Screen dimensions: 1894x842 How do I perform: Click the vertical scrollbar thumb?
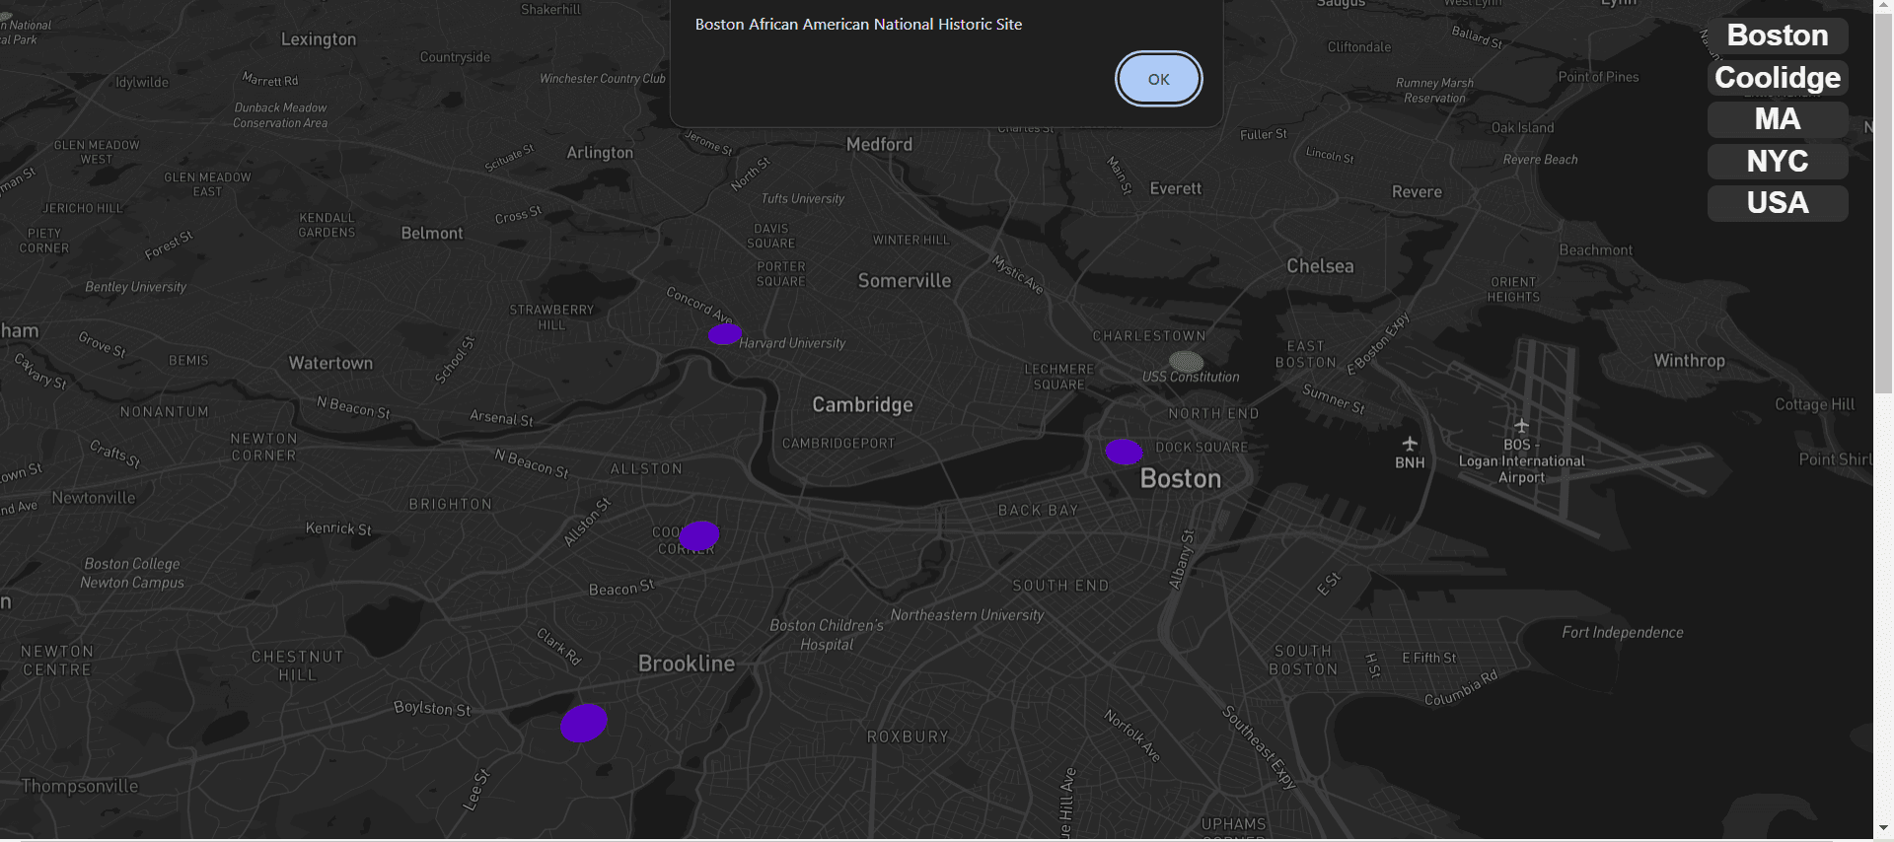1883,197
